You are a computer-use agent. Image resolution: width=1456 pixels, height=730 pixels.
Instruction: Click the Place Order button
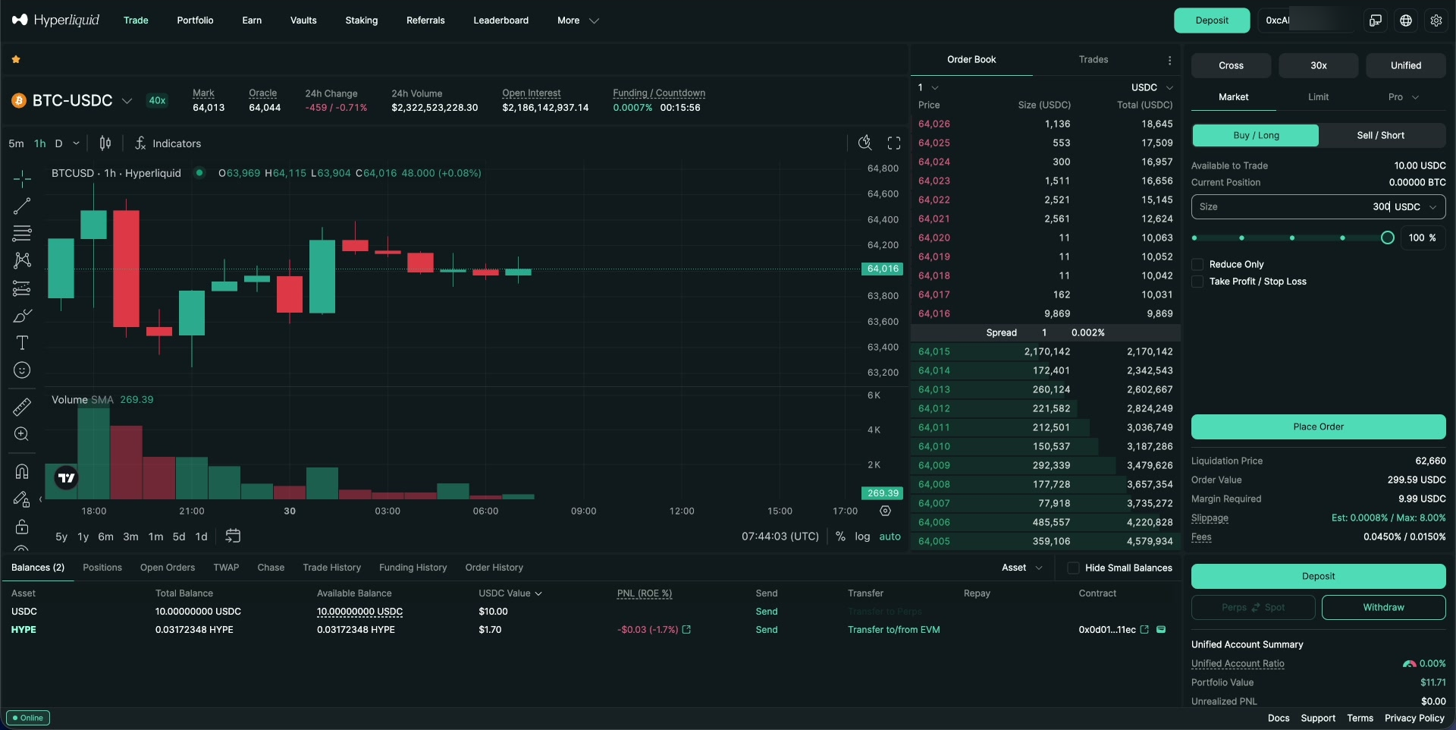click(x=1318, y=426)
